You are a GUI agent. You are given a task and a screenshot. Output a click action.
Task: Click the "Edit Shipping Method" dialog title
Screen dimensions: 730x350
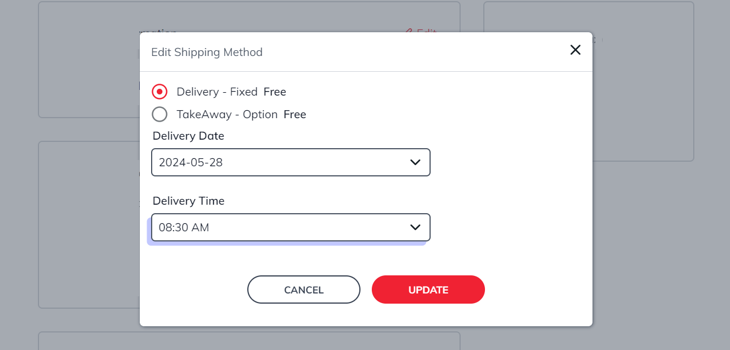pos(207,52)
